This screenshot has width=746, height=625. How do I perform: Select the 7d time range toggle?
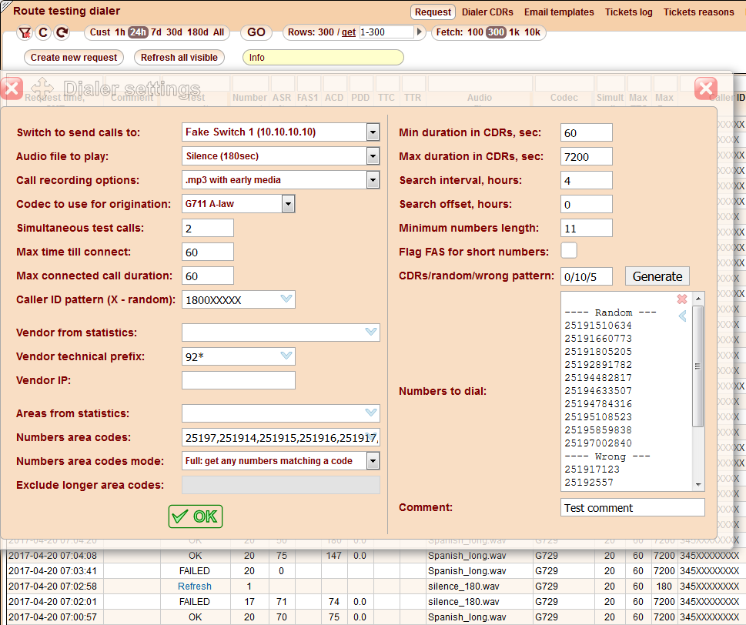pos(156,32)
